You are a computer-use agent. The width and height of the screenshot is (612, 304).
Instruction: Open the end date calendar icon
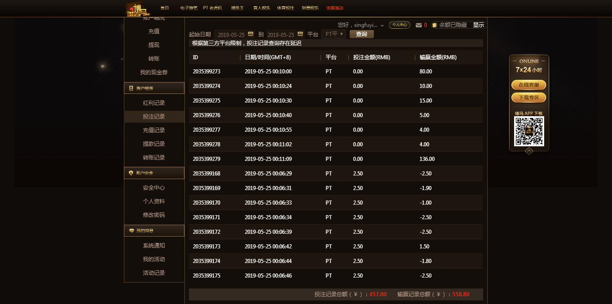click(300, 34)
